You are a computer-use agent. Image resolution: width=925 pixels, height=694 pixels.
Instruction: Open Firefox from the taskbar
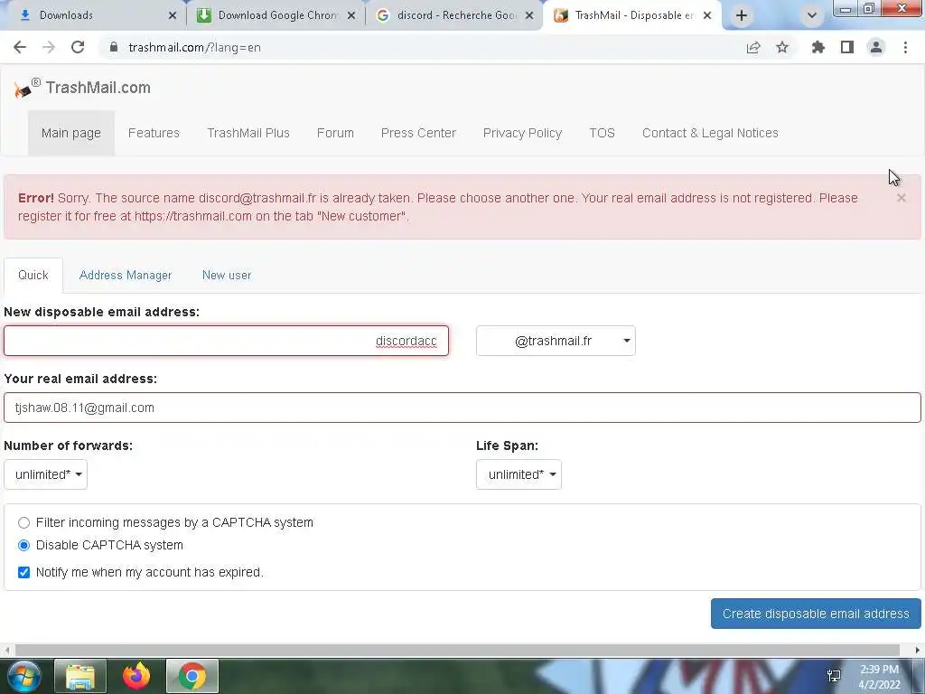pos(136,676)
